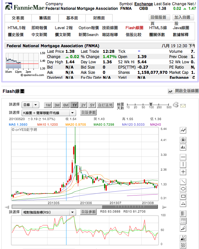The image size is (199, 249).
Task: Switch to the 籌碼面 tab
Action: coord(45,18)
